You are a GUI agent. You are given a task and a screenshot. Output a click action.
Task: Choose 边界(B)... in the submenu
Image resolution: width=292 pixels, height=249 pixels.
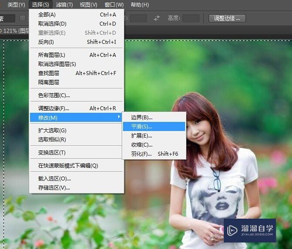154,118
